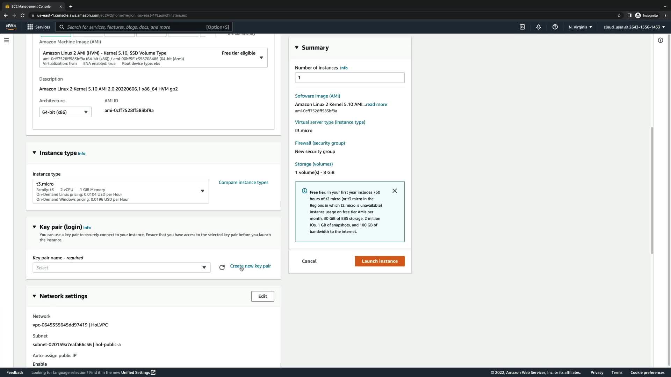This screenshot has height=377, width=671.
Task: Click the AWS logo home icon
Action: tap(11, 27)
